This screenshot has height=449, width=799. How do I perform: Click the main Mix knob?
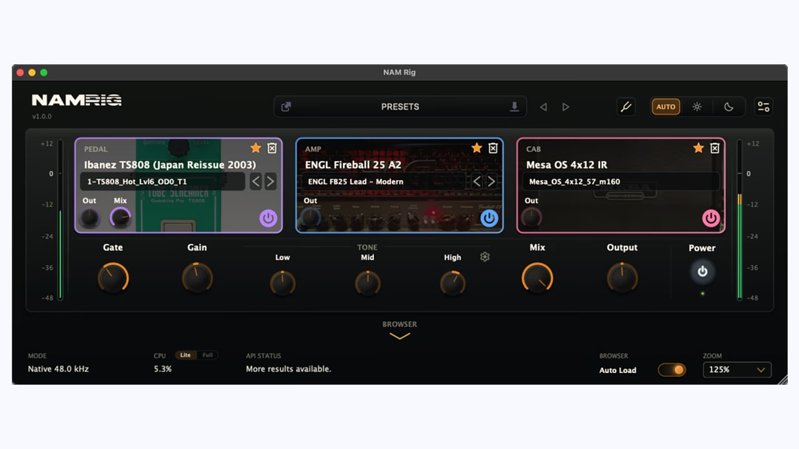pyautogui.click(x=537, y=278)
